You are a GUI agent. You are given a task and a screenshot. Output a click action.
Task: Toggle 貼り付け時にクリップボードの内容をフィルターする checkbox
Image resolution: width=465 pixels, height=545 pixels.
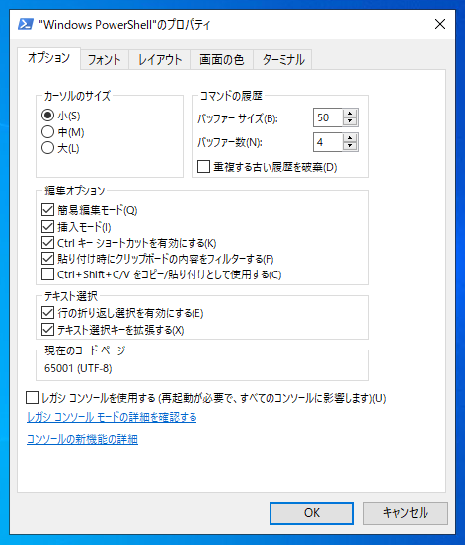47,259
